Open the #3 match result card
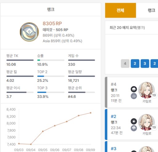The height and width of the screenshot is (152, 158). [131, 146]
